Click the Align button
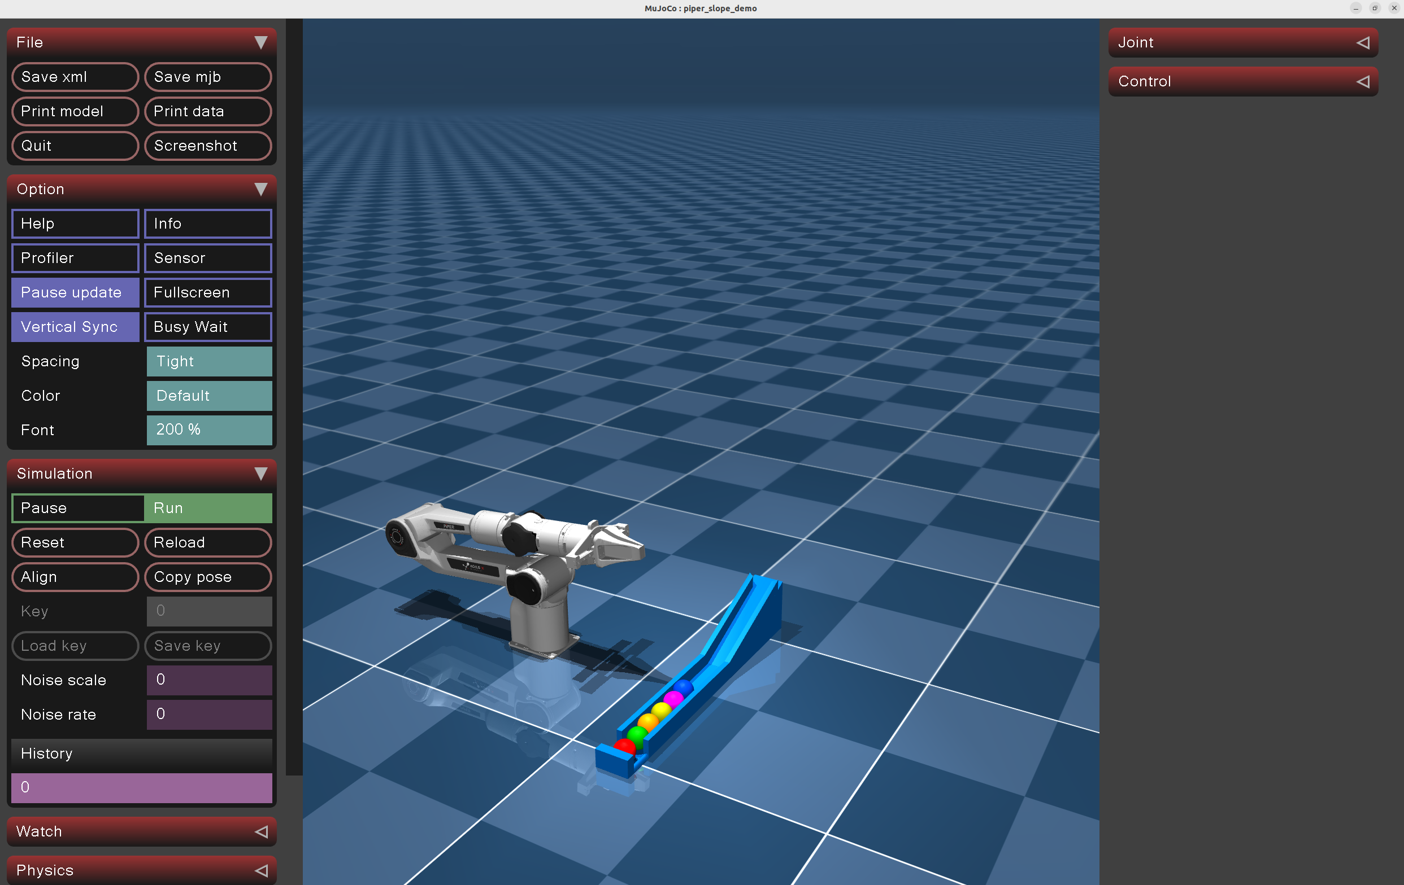 (75, 577)
